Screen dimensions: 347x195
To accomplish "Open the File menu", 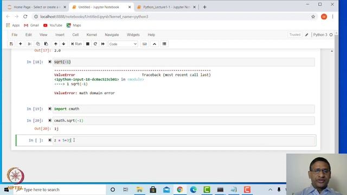I will 15,35.
